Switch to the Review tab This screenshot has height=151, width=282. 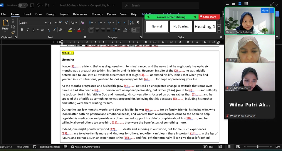tap(111, 14)
